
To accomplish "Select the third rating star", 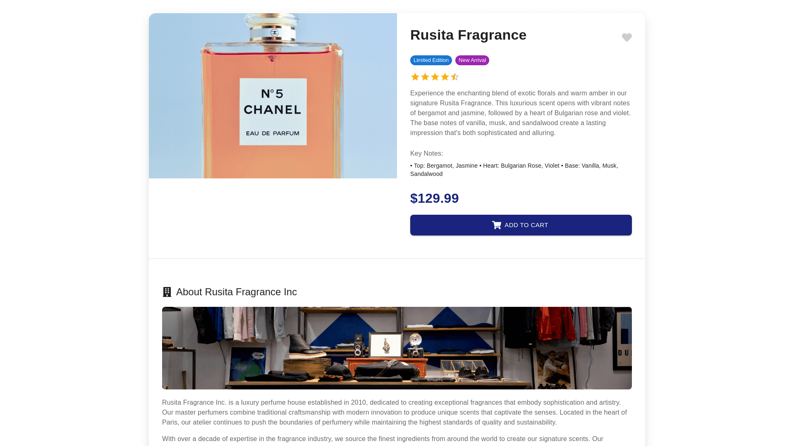I will 435,77.
